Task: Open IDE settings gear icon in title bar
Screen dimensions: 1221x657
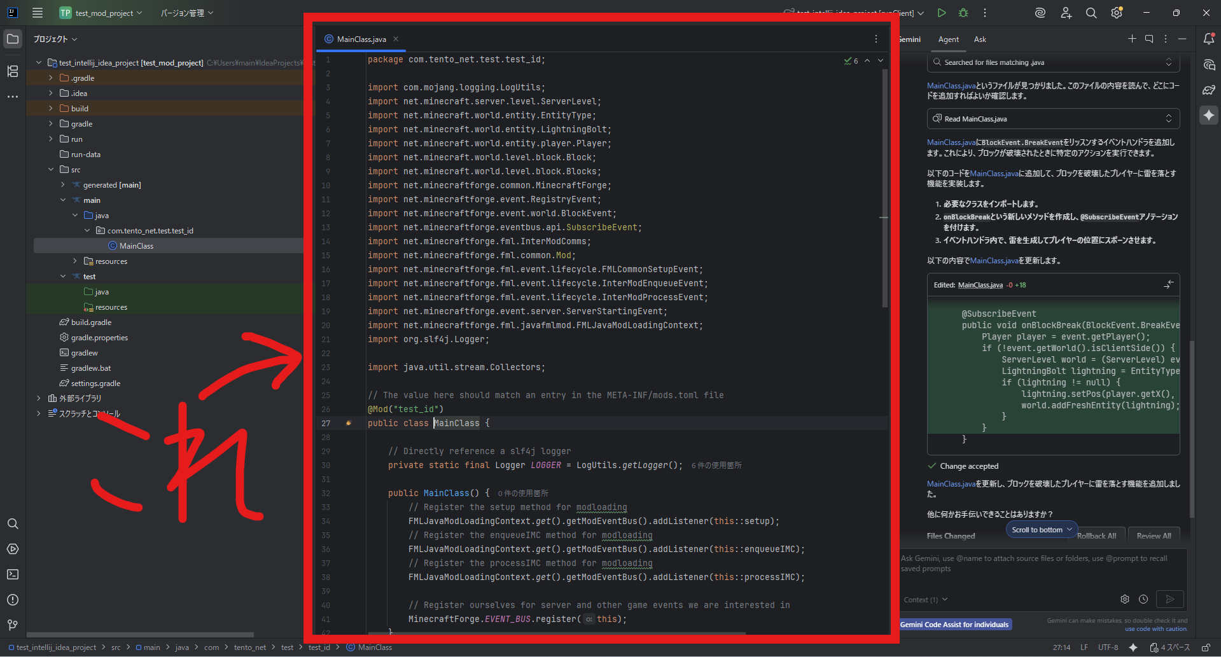Action: (x=1116, y=13)
